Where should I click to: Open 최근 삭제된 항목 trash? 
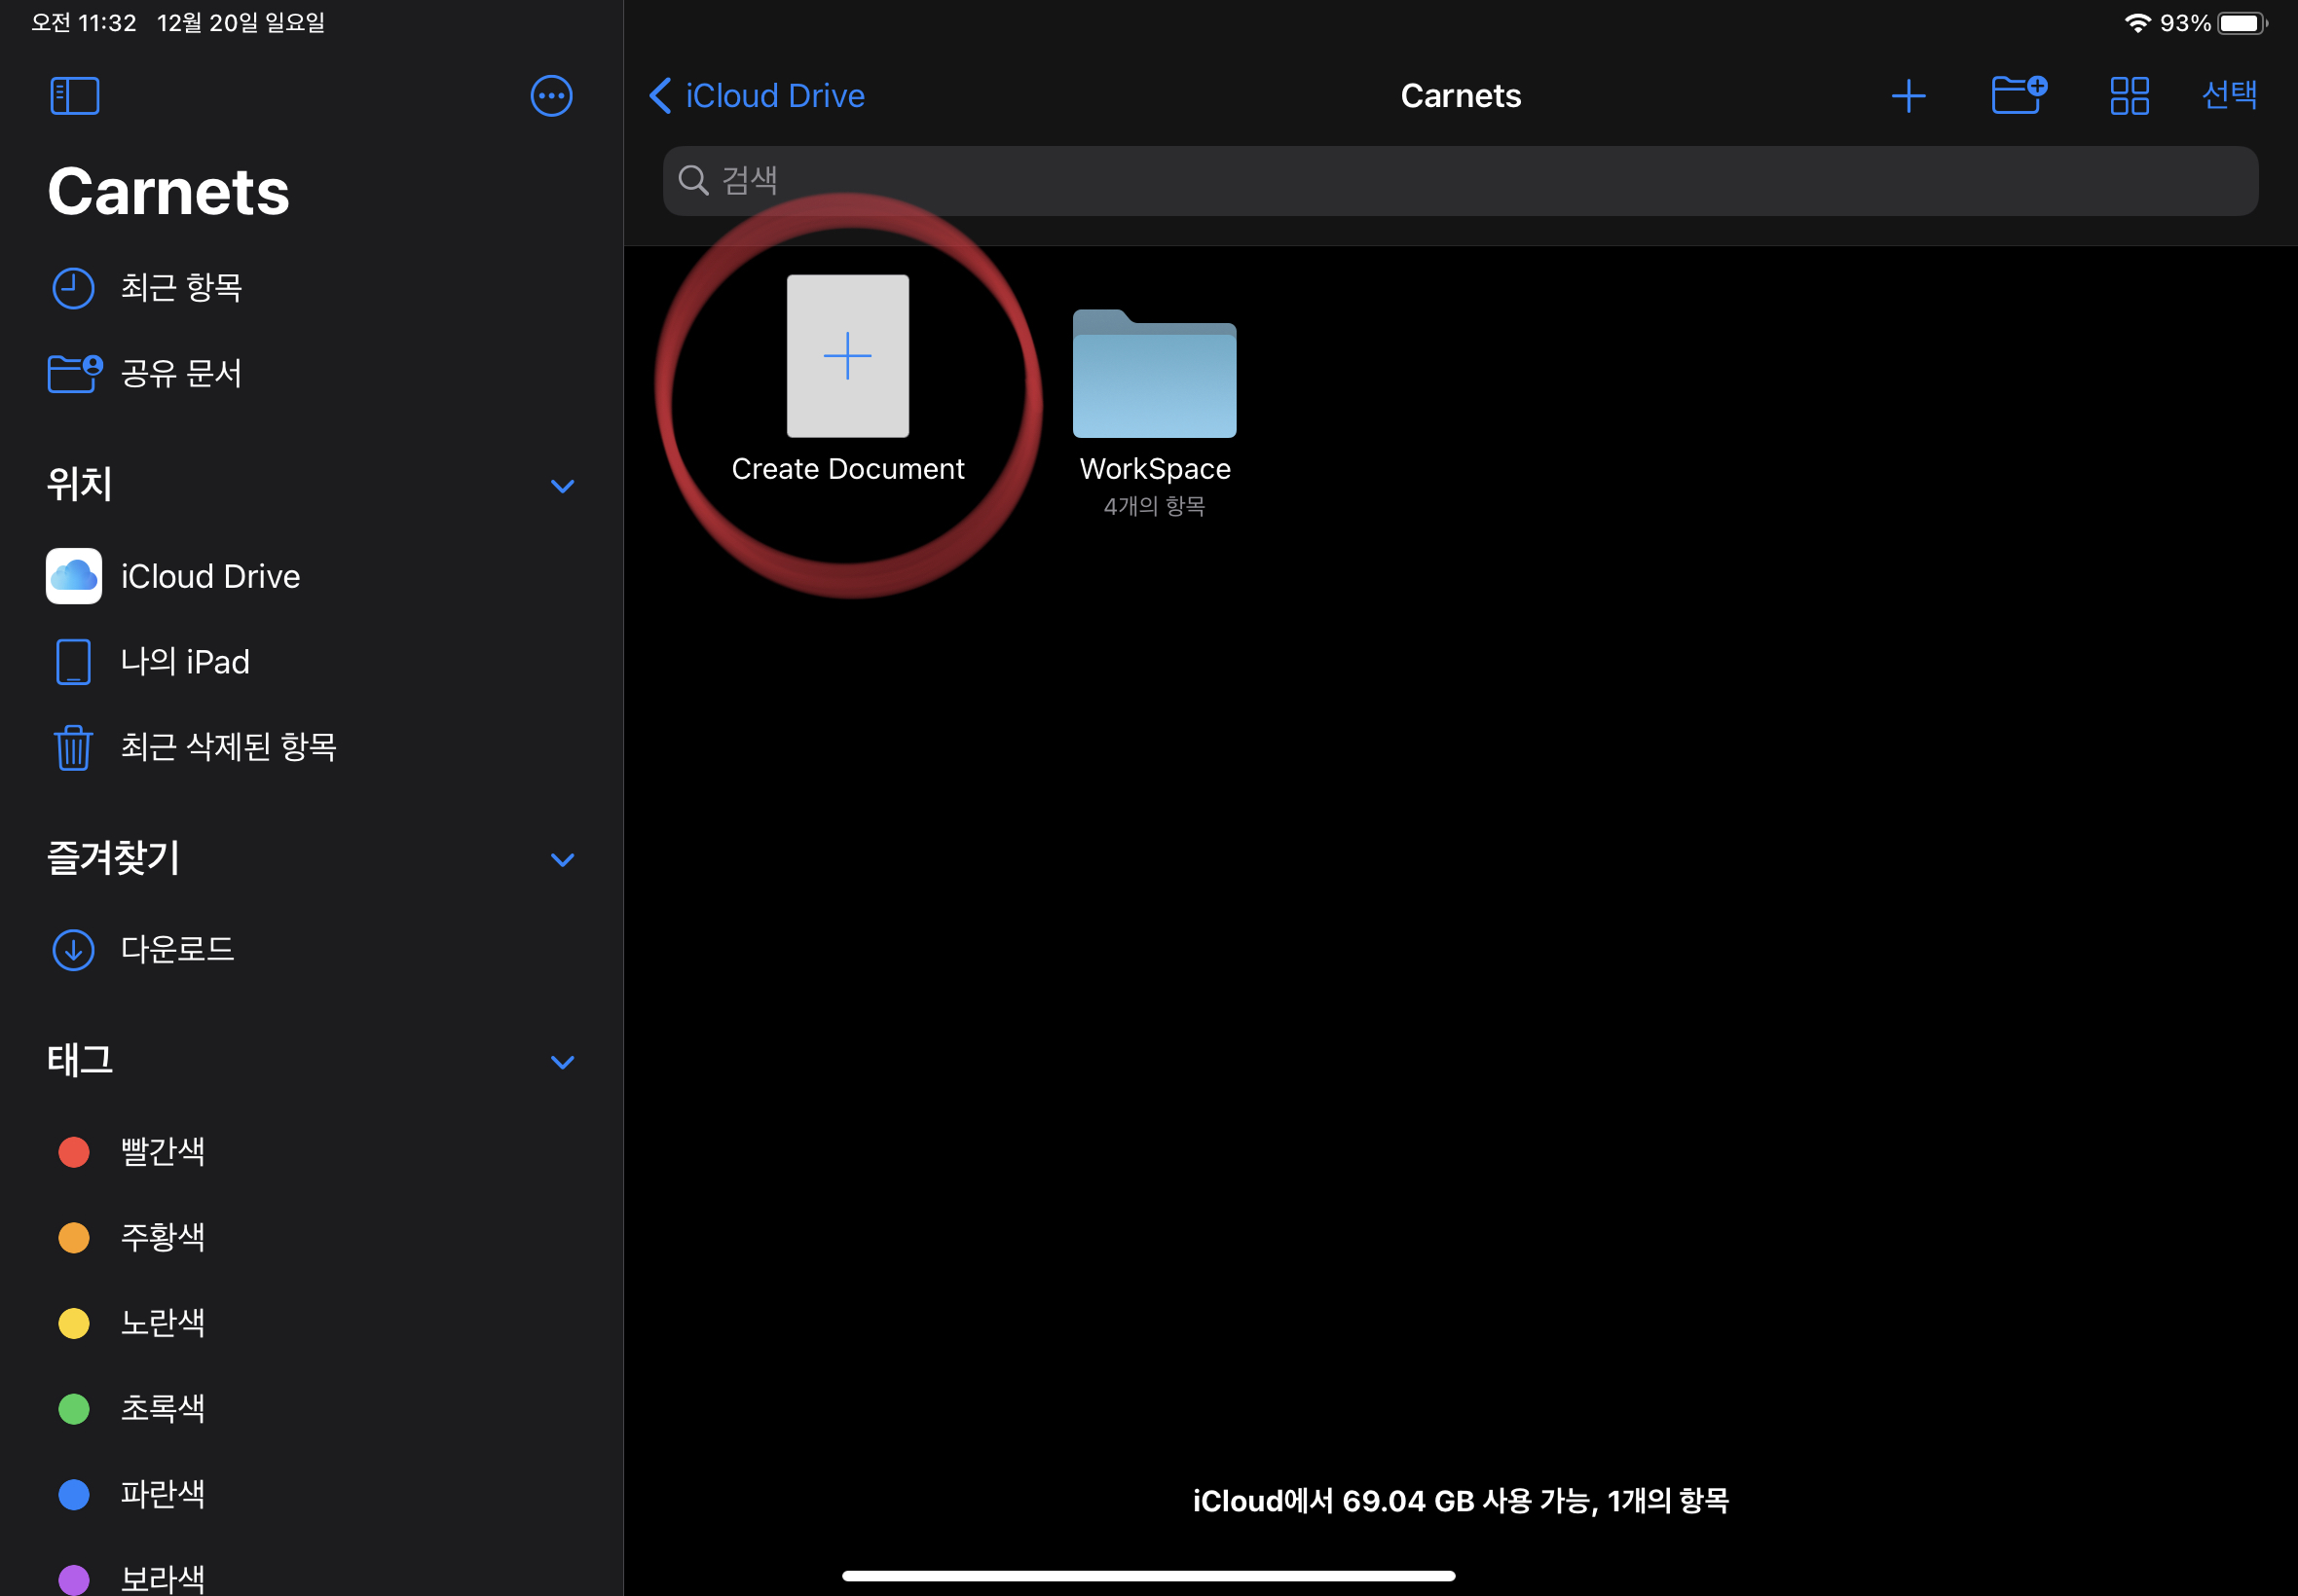[227, 747]
